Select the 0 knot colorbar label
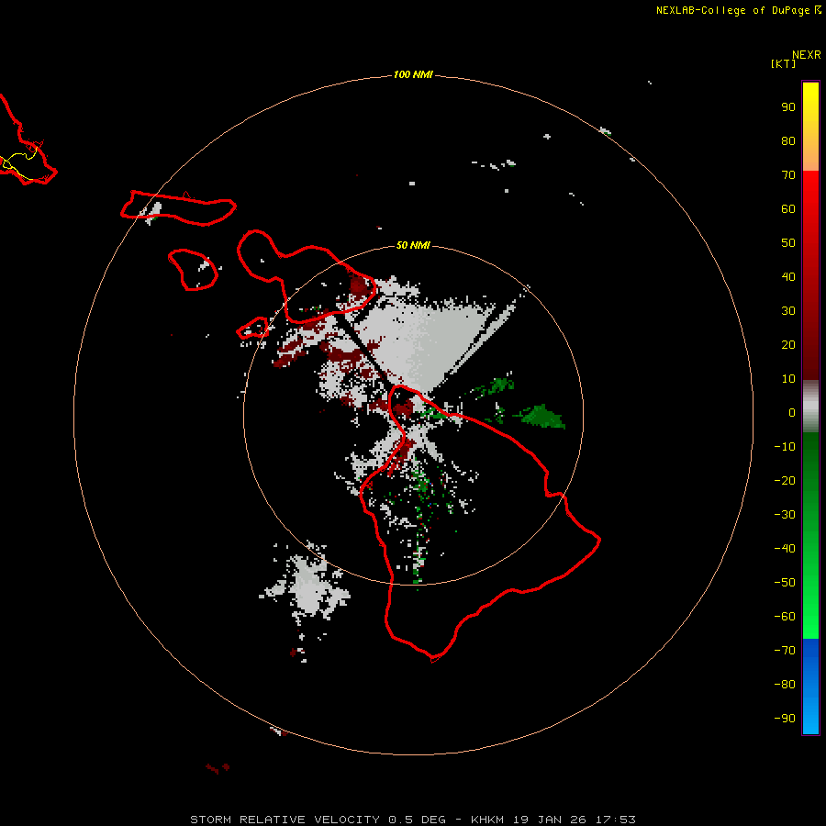826x826 pixels. click(792, 413)
